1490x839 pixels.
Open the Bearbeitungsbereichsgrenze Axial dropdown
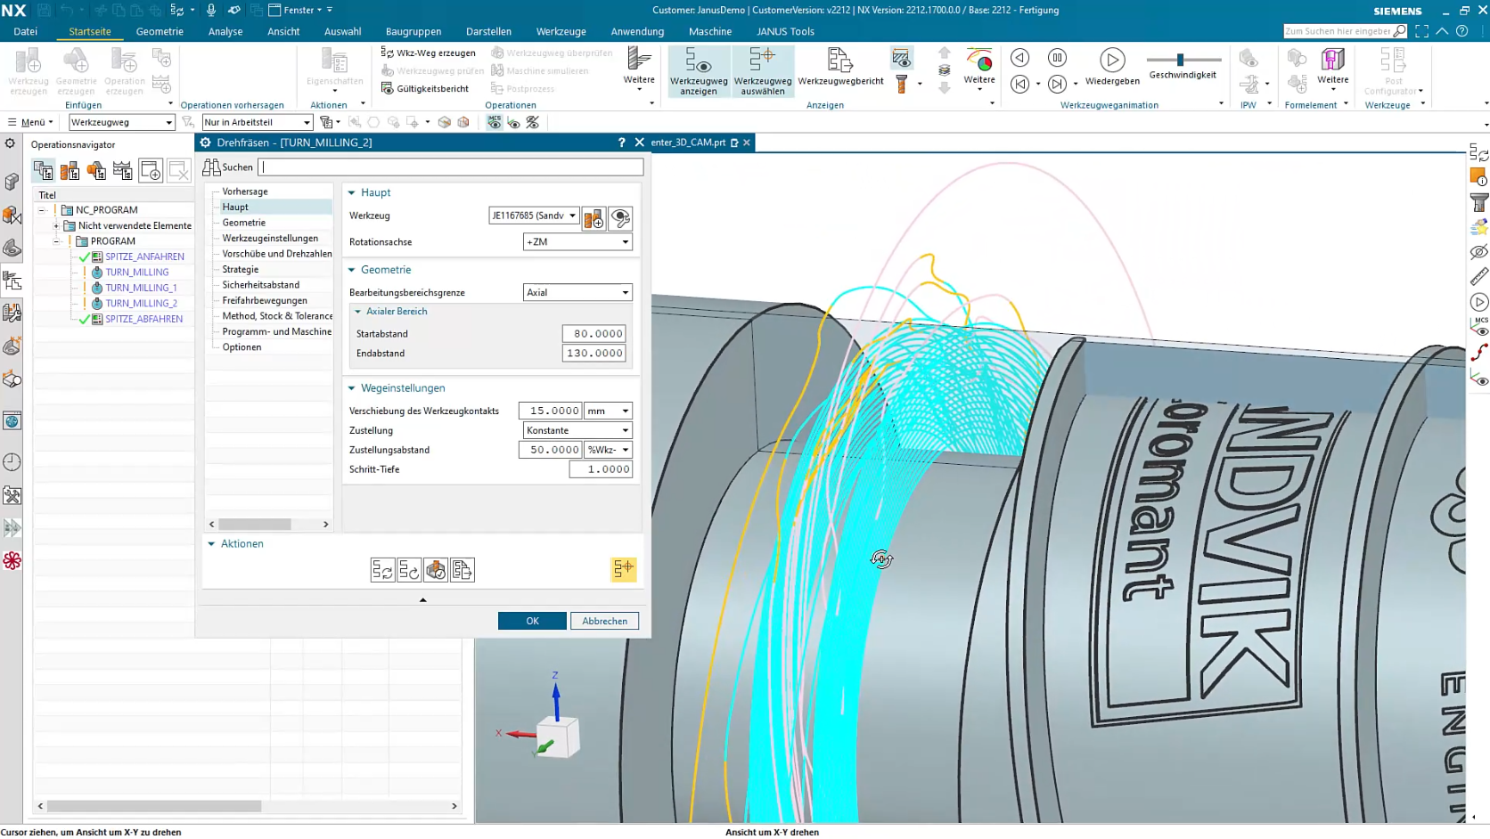577,292
